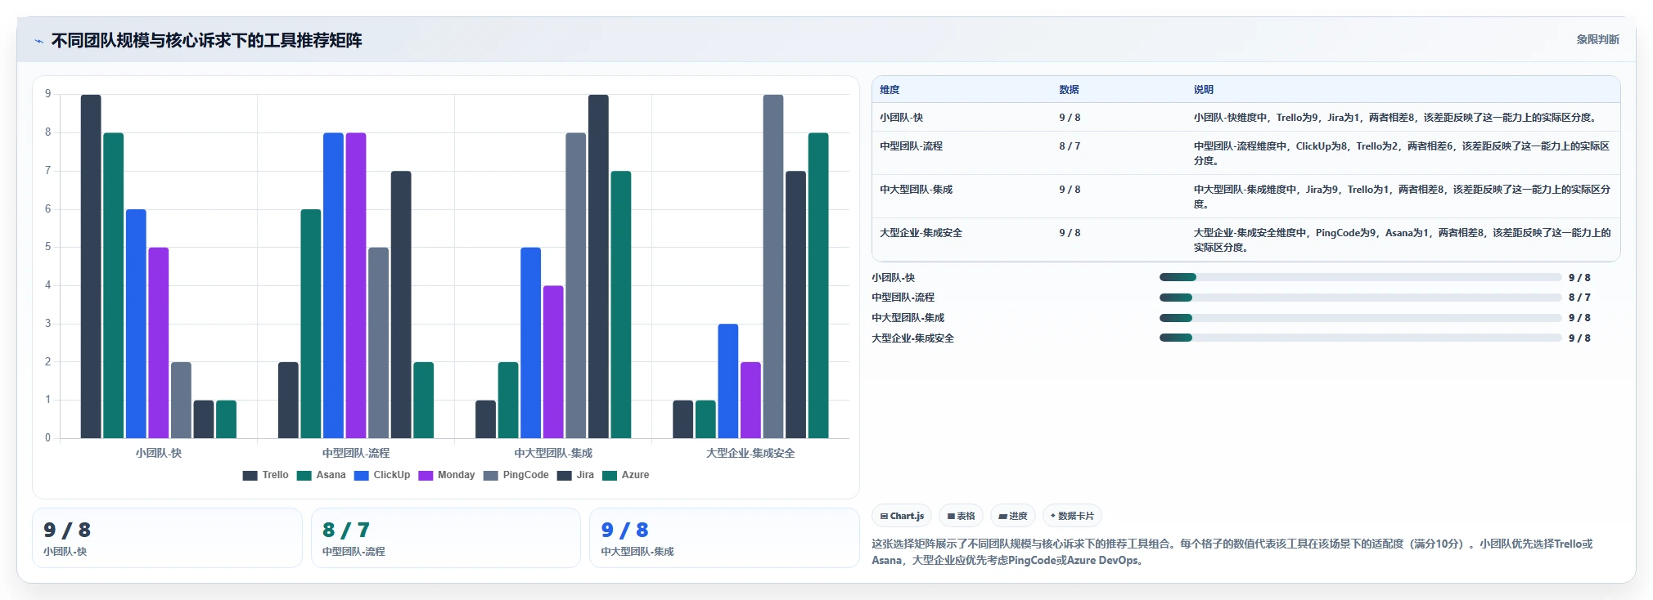Screen dimensions: 1653x600
Task: Open the 9 / 8 小团队-快 stat card
Action: 167,538
